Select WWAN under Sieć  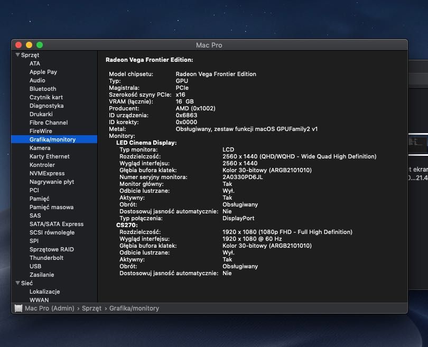tap(39, 300)
